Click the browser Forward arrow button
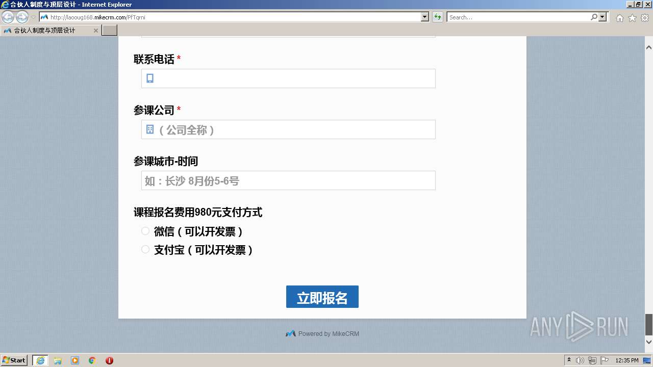The image size is (653, 367). [x=22, y=17]
